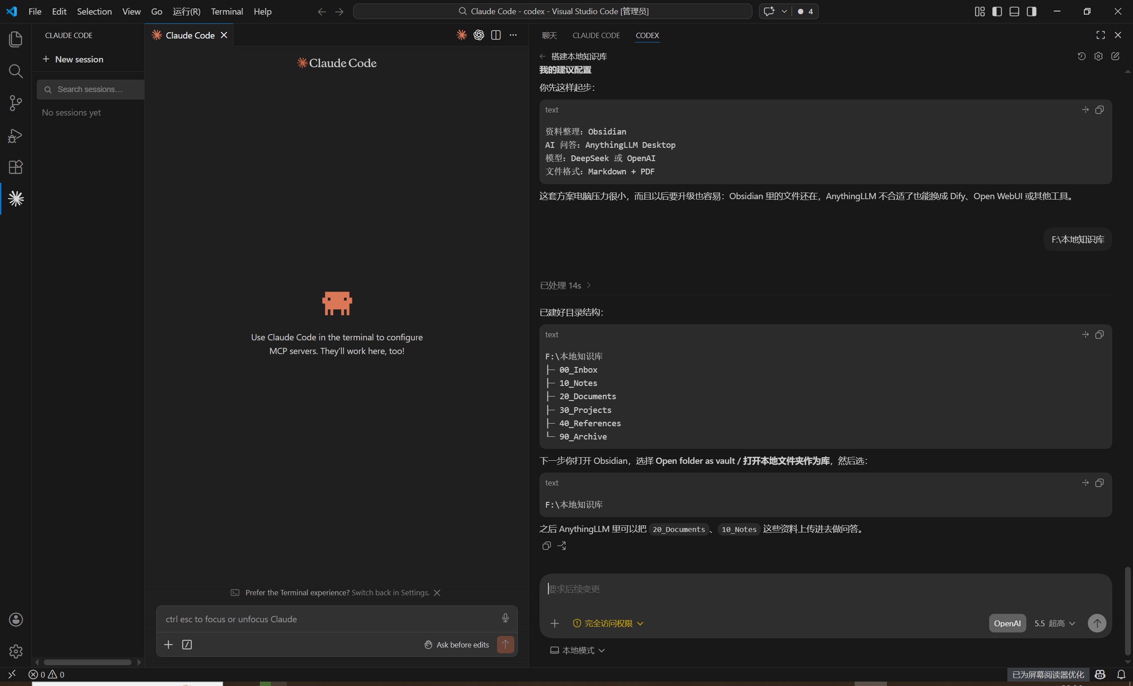This screenshot has height=686, width=1133.
Task: Copy the final Codex response message
Action: pos(546,546)
